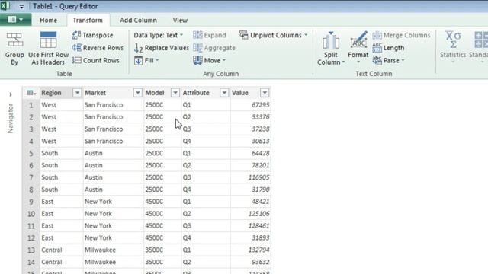Open the View tab
The width and height of the screenshot is (488, 274).
click(180, 21)
